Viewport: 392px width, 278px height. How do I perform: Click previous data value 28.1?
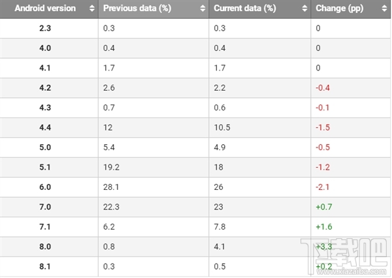pyautogui.click(x=112, y=189)
